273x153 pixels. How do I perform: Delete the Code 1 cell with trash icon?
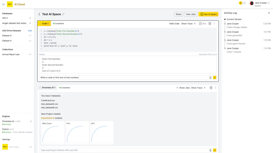point(210,24)
